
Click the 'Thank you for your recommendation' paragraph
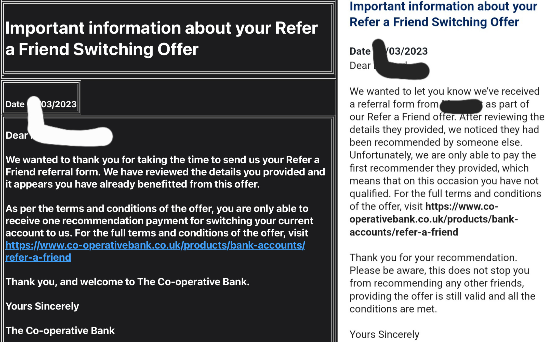point(442,283)
